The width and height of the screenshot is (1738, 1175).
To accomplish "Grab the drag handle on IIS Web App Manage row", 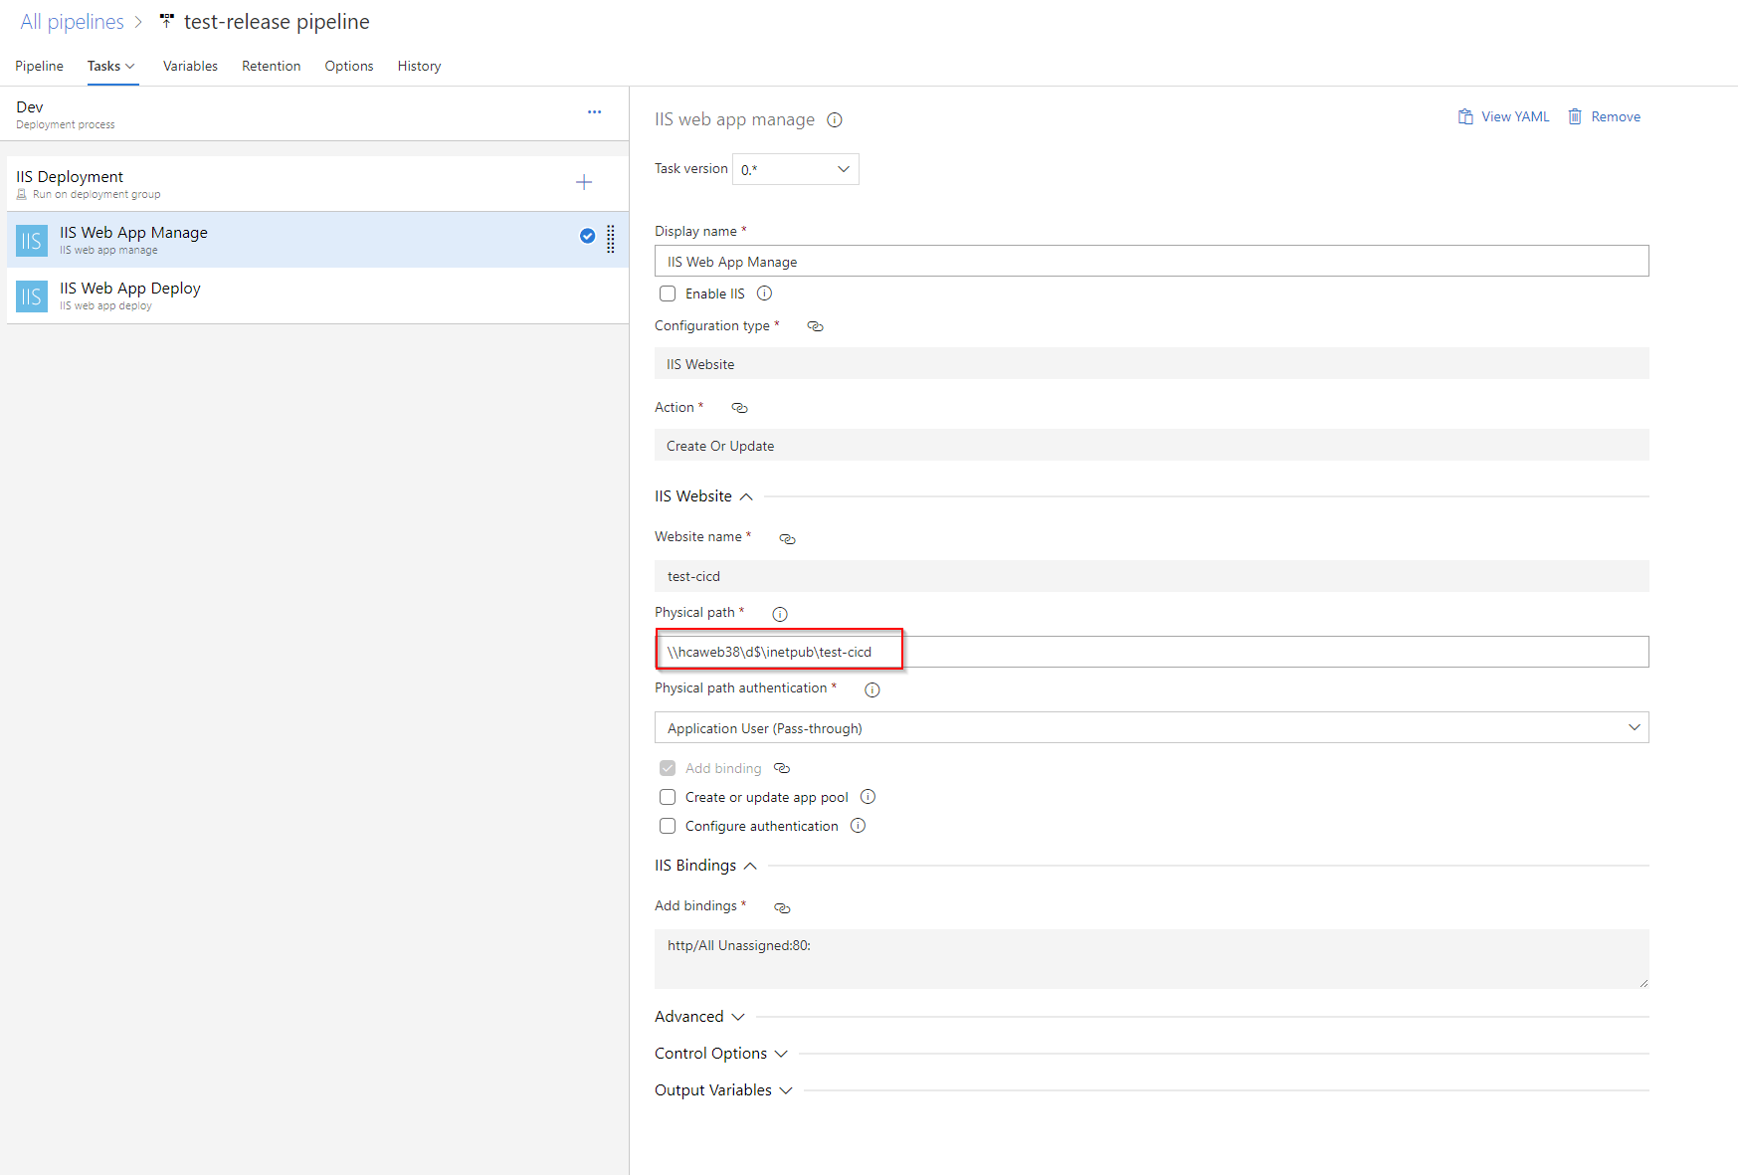I will [611, 239].
